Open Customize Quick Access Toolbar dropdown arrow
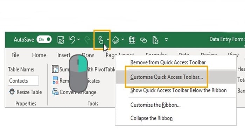The width and height of the screenshot is (245, 140). pyautogui.click(x=166, y=40)
